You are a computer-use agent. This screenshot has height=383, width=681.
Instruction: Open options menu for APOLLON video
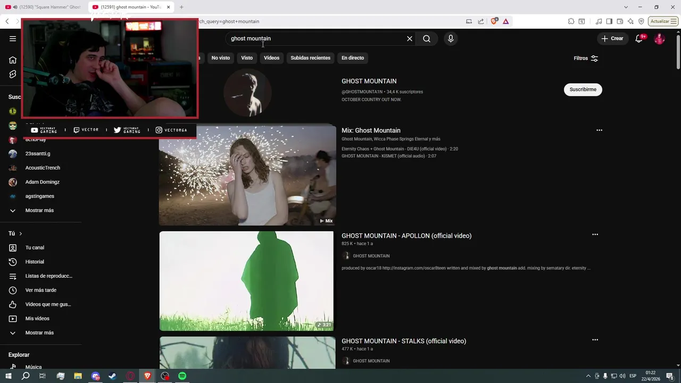(x=595, y=235)
